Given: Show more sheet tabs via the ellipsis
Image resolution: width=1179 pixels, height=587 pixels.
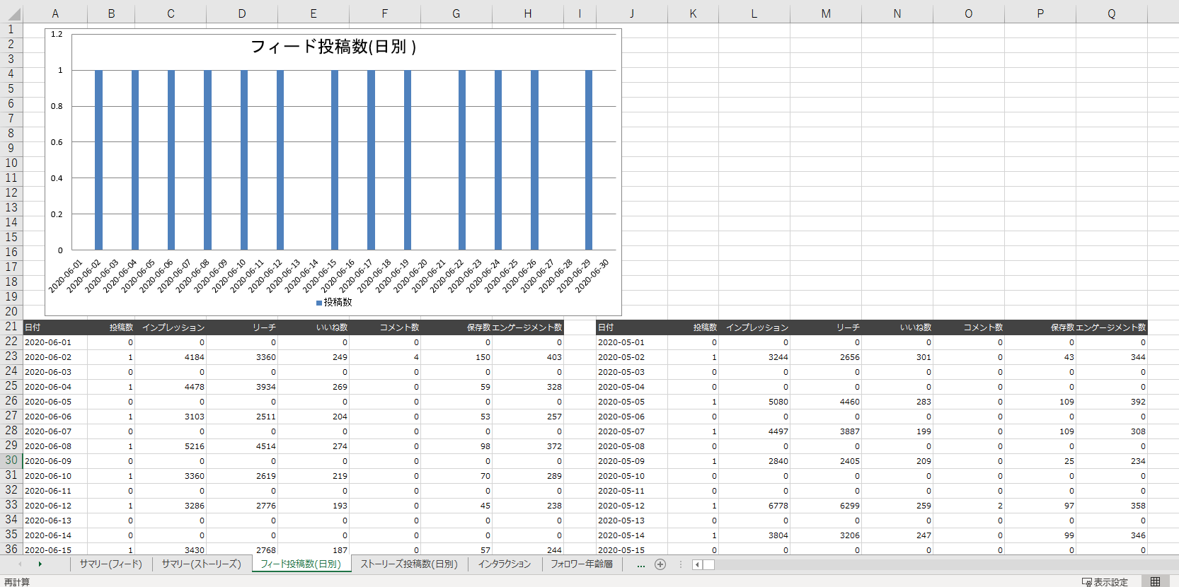Looking at the screenshot, I should pyautogui.click(x=640, y=564).
